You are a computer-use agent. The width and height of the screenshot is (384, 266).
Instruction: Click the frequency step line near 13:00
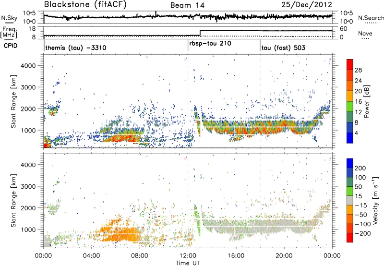[x=200, y=33]
